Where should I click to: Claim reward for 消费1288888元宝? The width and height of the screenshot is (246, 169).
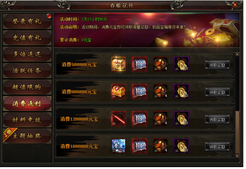tap(217, 119)
